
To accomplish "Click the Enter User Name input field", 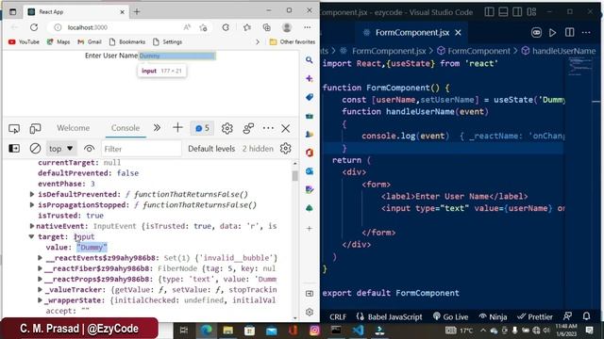I will click(x=177, y=56).
